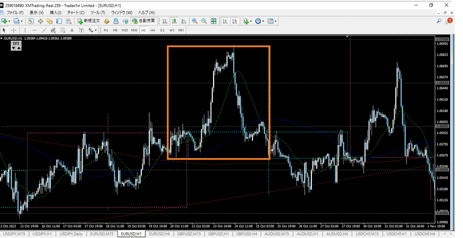Select the horizontal line drawing tool
The height and width of the screenshot is (238, 463).
[x=35, y=30]
